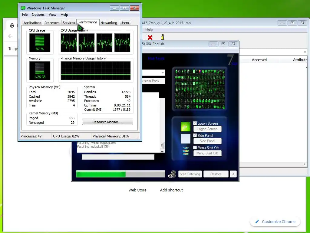Click the log line Patching: sdcpl.dll X64
This screenshot has height=233, width=310.
click(x=93, y=147)
